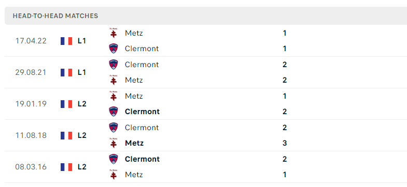The width and height of the screenshot is (407, 187).
Task: Click the French flag in the 19.01.19 row
Action: tap(66, 104)
